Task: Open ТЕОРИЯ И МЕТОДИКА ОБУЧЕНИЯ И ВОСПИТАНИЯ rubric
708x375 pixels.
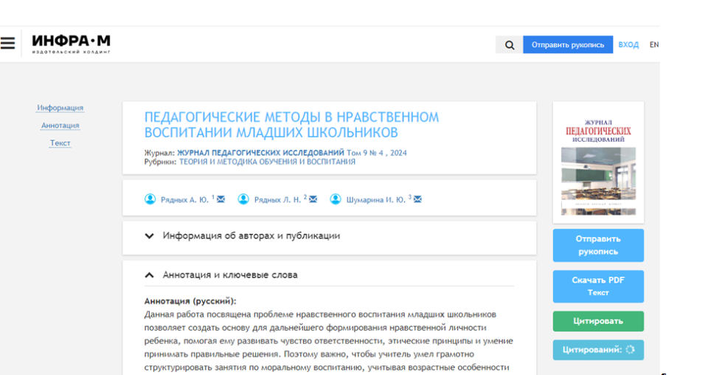Action: (267, 162)
